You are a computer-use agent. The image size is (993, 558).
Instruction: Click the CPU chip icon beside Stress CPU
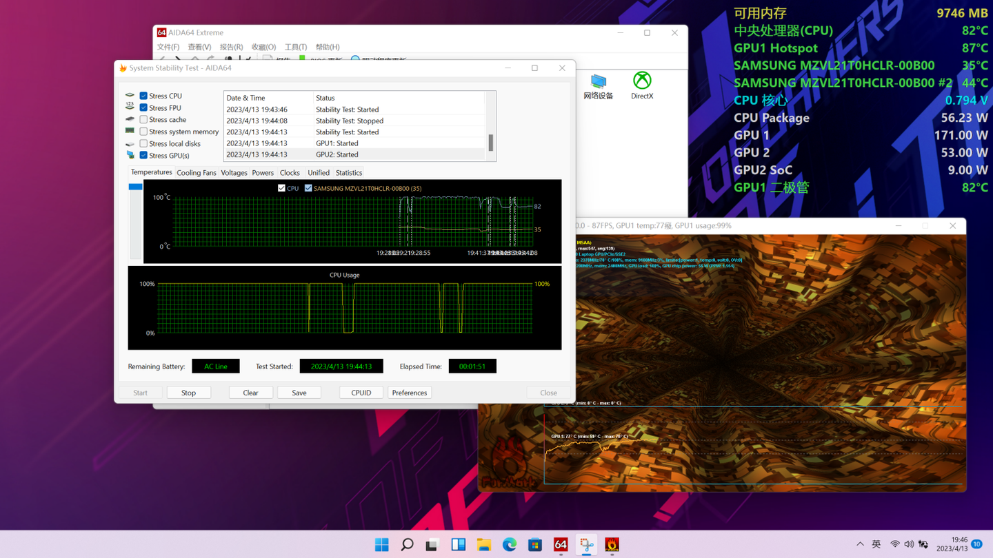(130, 96)
